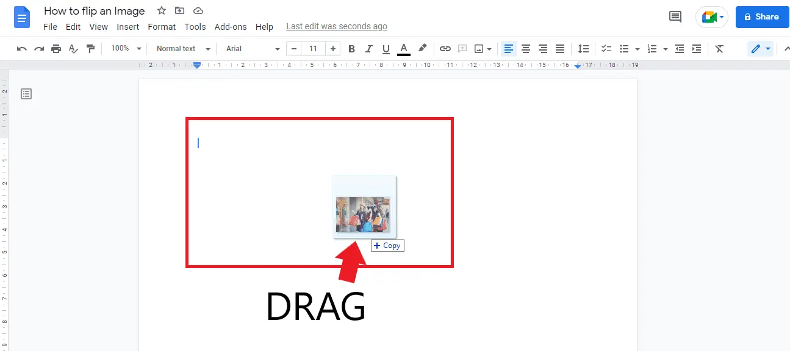Open line spacing options

click(583, 48)
